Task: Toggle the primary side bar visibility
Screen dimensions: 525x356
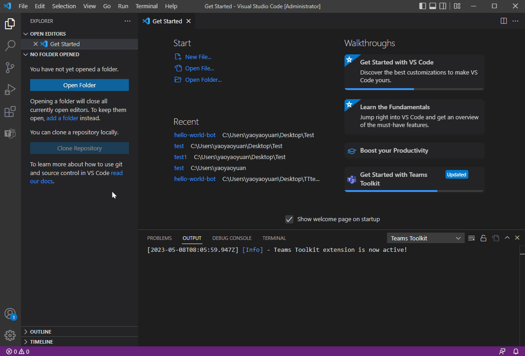Action: 423,6
